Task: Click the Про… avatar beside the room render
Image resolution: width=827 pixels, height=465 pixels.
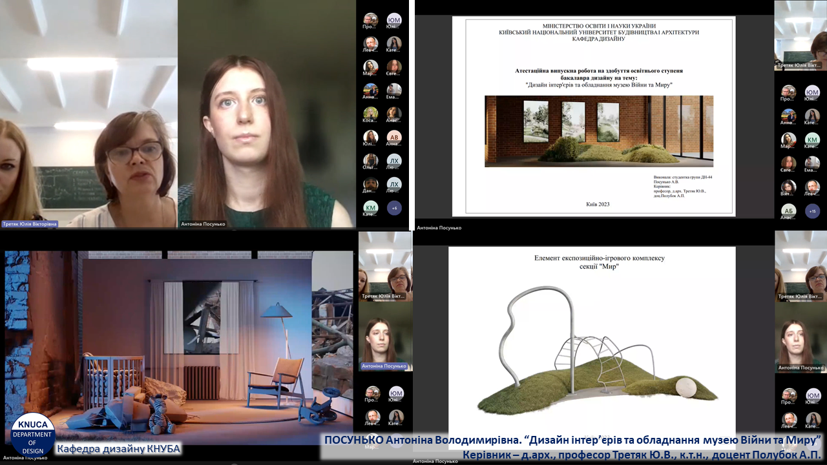Action: [372, 393]
